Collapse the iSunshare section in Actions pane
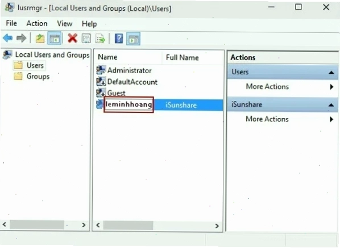340x248 pixels. (x=331, y=105)
